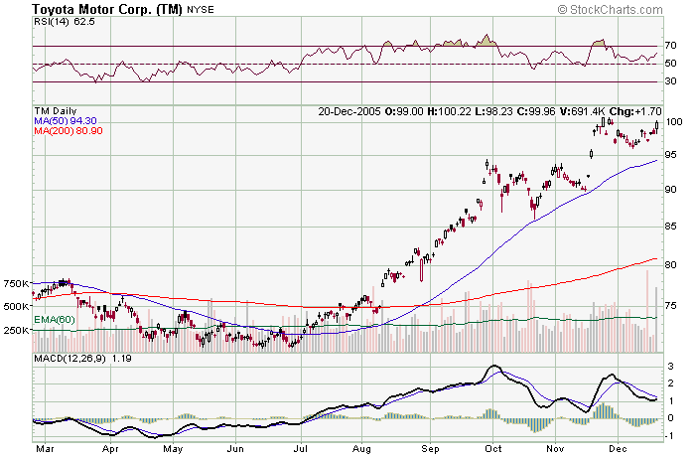Click the MA(50) 94.30 legend
The height and width of the screenshot is (459, 695).
click(x=66, y=120)
